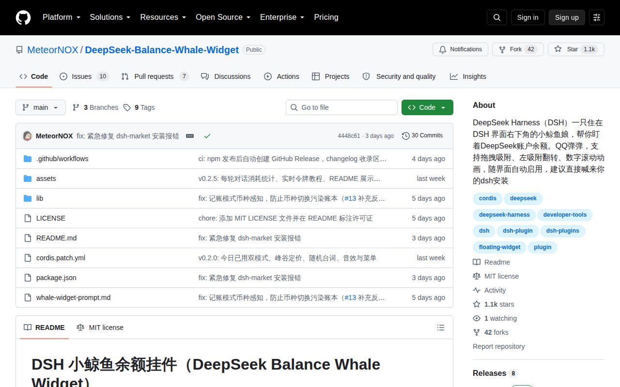Click the Sign up button
620x387 pixels.
567,17
